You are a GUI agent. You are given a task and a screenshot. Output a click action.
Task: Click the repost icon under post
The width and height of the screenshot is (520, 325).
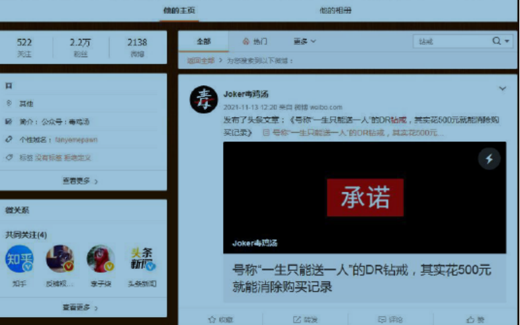(x=297, y=319)
